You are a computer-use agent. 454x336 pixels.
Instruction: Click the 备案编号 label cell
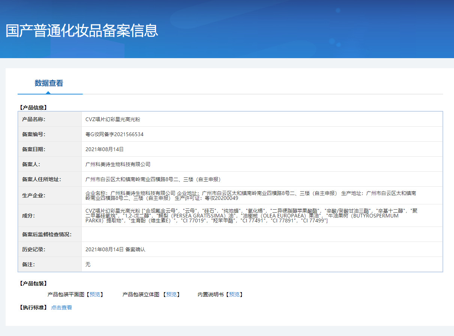coord(50,134)
